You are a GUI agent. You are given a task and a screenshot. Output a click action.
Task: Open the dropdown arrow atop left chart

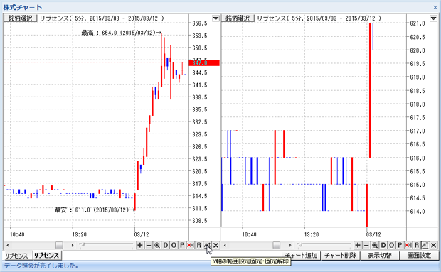click(216, 18)
